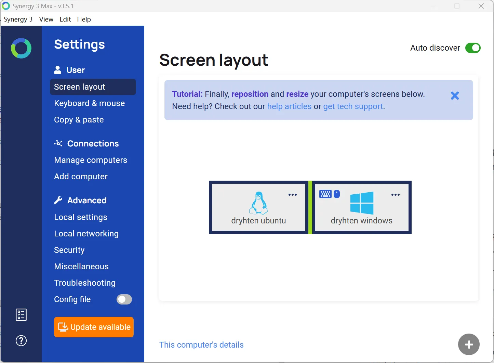Dismiss the tutorial banner with the X
The width and height of the screenshot is (494, 363).
(455, 96)
